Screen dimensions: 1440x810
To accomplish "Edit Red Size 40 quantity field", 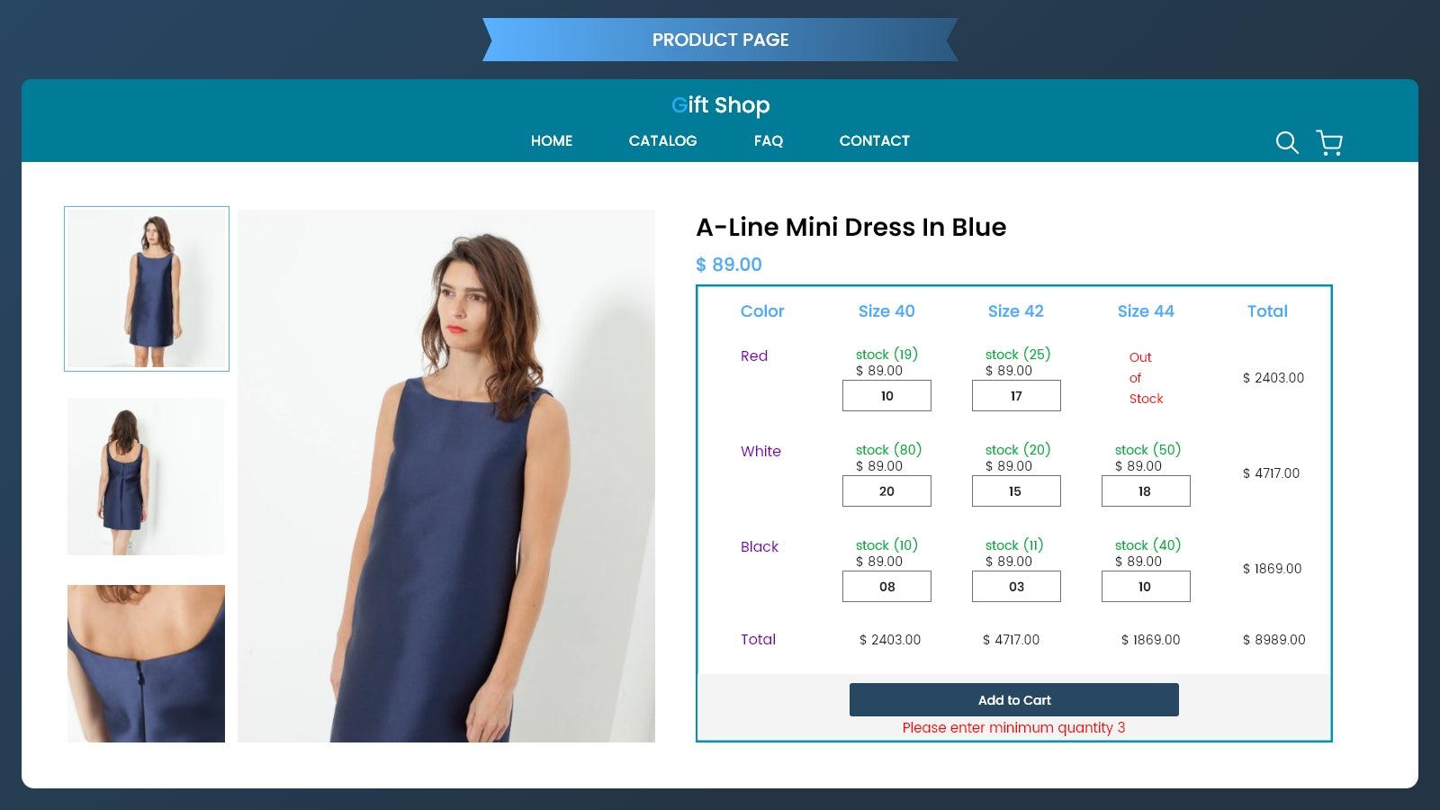I will [886, 396].
